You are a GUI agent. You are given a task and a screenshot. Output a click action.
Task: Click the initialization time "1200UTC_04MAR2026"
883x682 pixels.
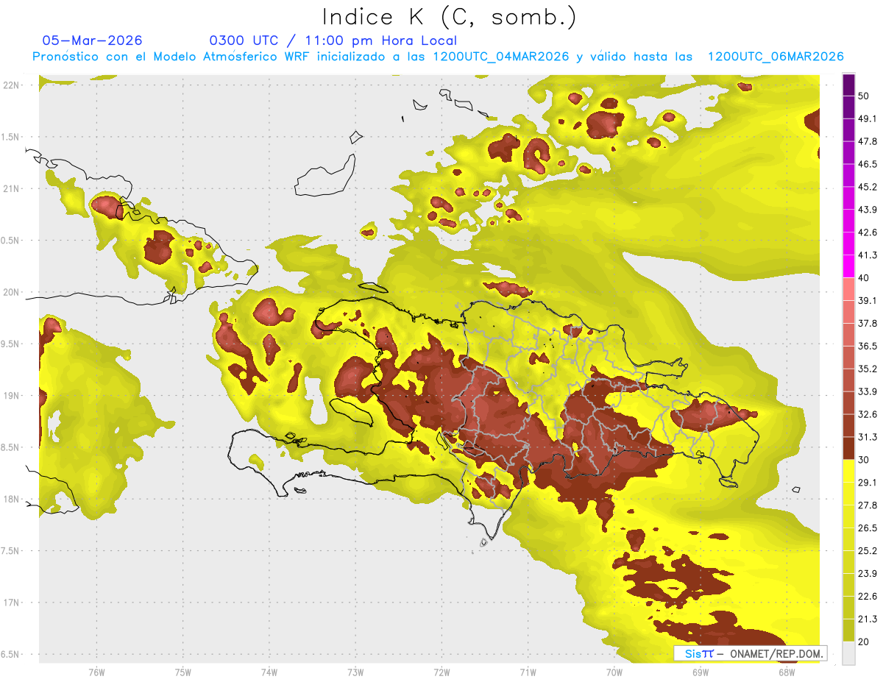coord(501,57)
